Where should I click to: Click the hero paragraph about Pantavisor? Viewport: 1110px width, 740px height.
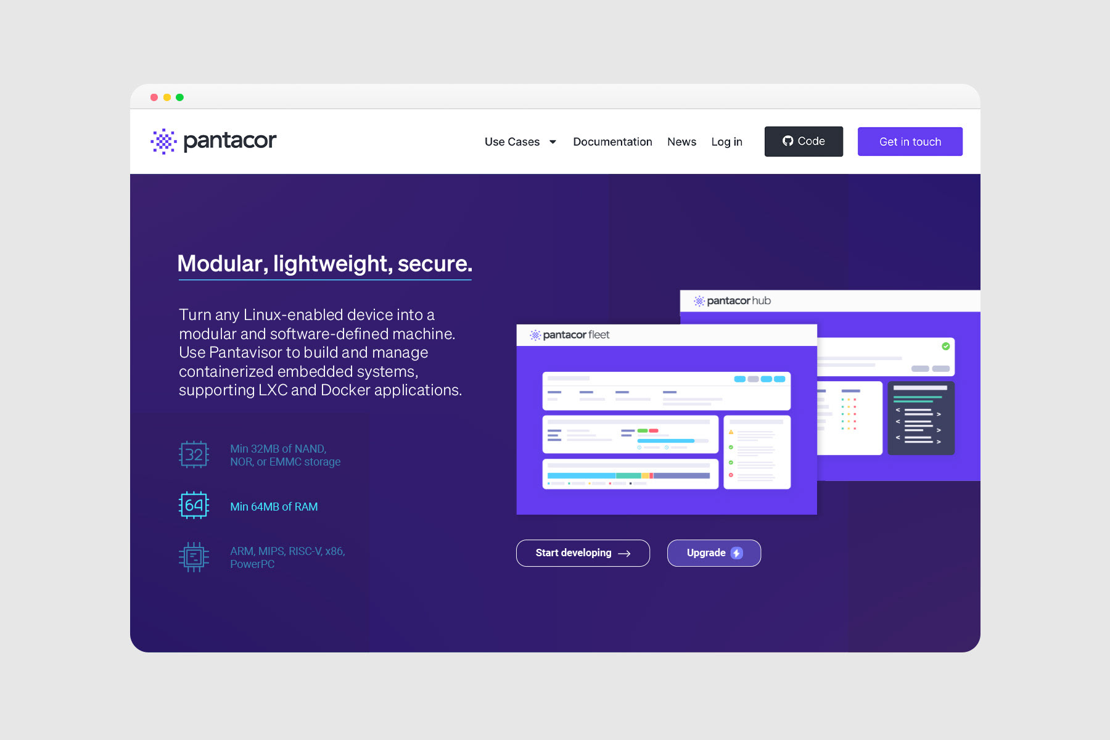320,352
